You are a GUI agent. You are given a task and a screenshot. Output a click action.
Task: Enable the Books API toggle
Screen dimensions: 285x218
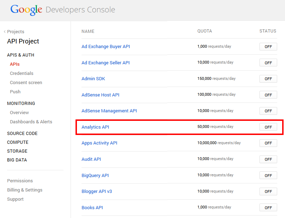pyautogui.click(x=268, y=208)
